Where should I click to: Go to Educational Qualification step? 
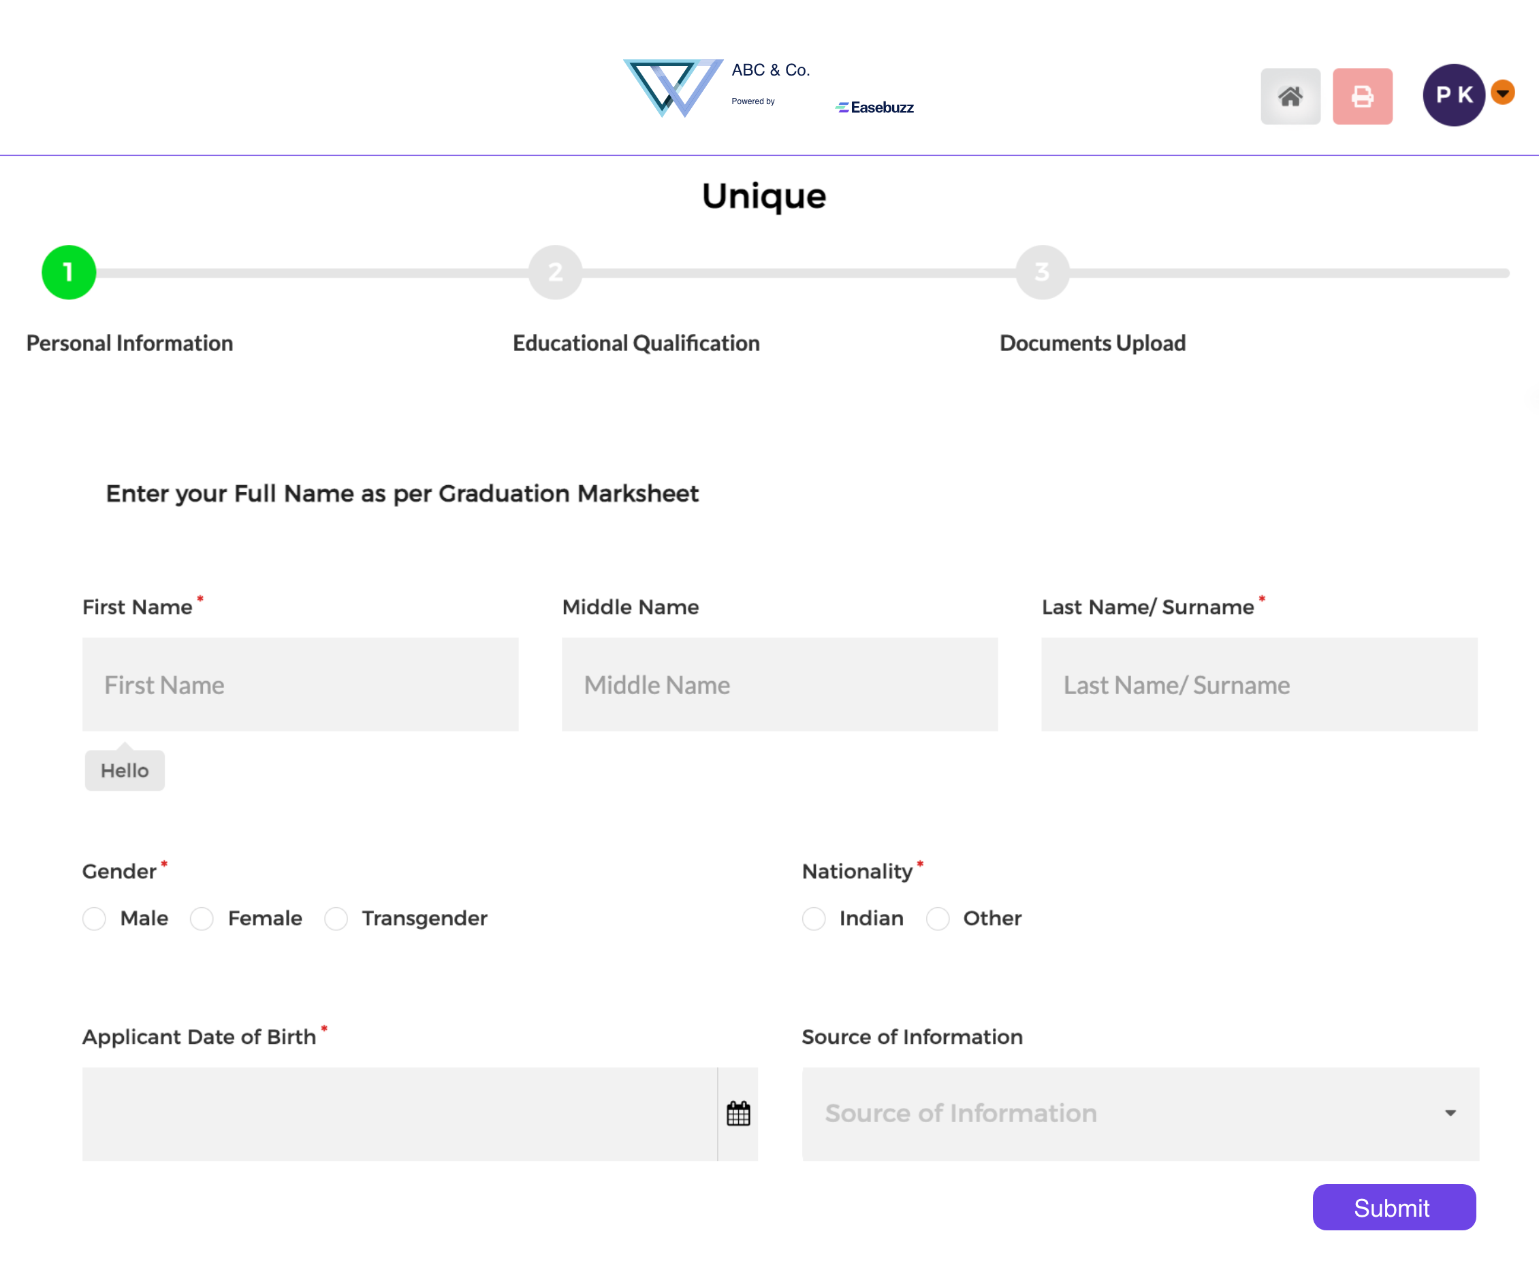pos(635,344)
